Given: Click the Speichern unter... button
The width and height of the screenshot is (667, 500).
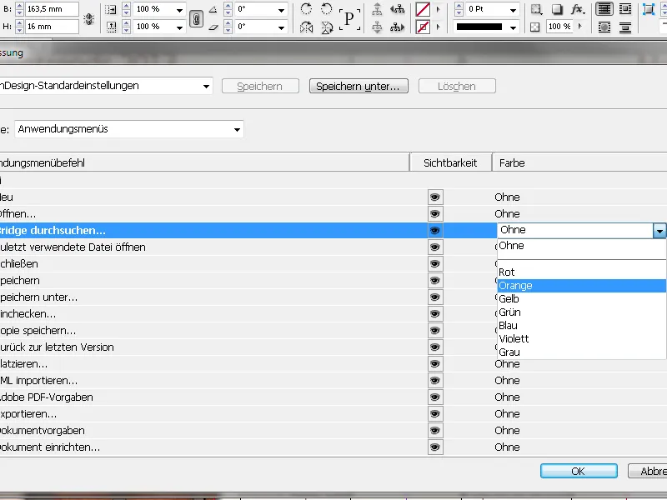Looking at the screenshot, I should click(359, 87).
